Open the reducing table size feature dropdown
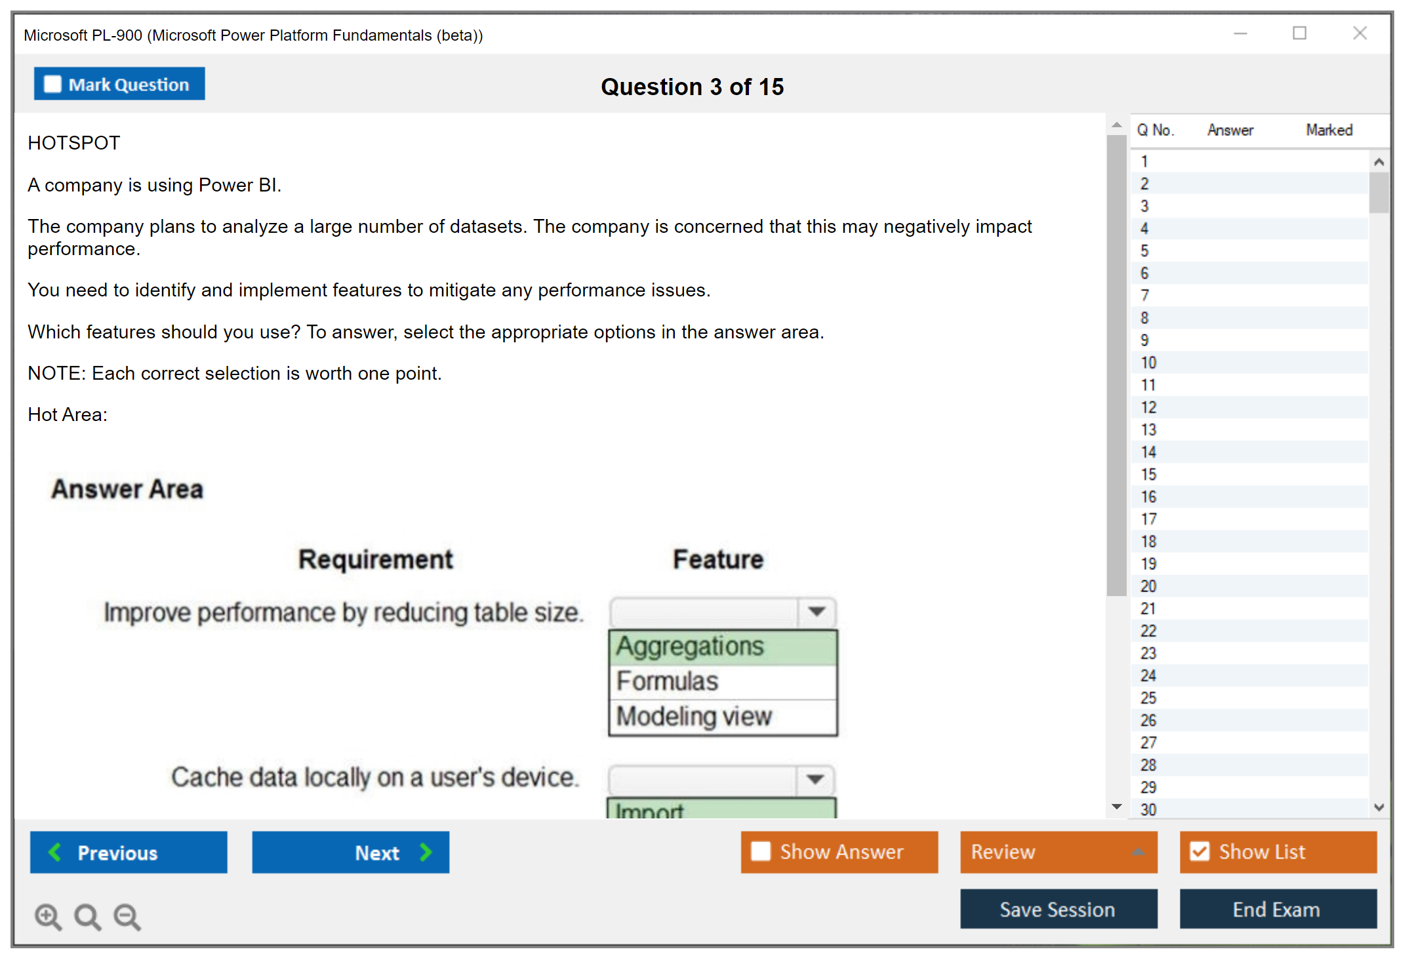The image size is (1410, 964). point(816,612)
